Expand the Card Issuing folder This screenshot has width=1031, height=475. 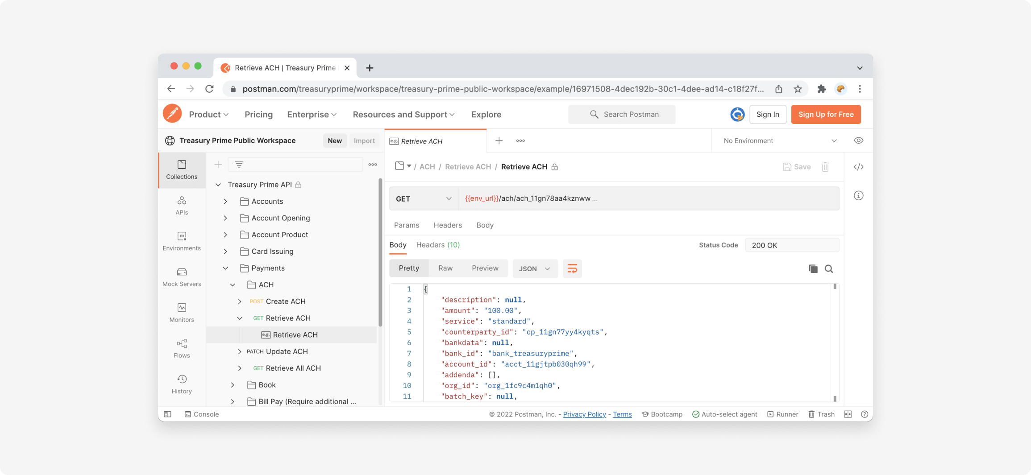click(225, 251)
